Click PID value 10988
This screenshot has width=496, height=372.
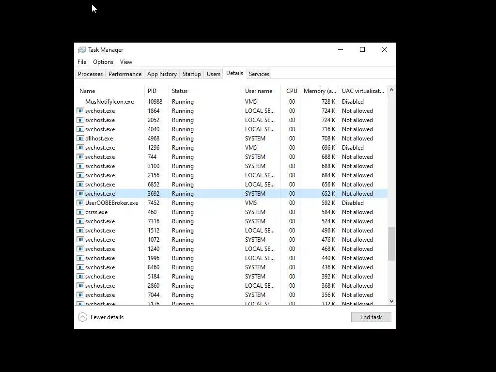(155, 102)
